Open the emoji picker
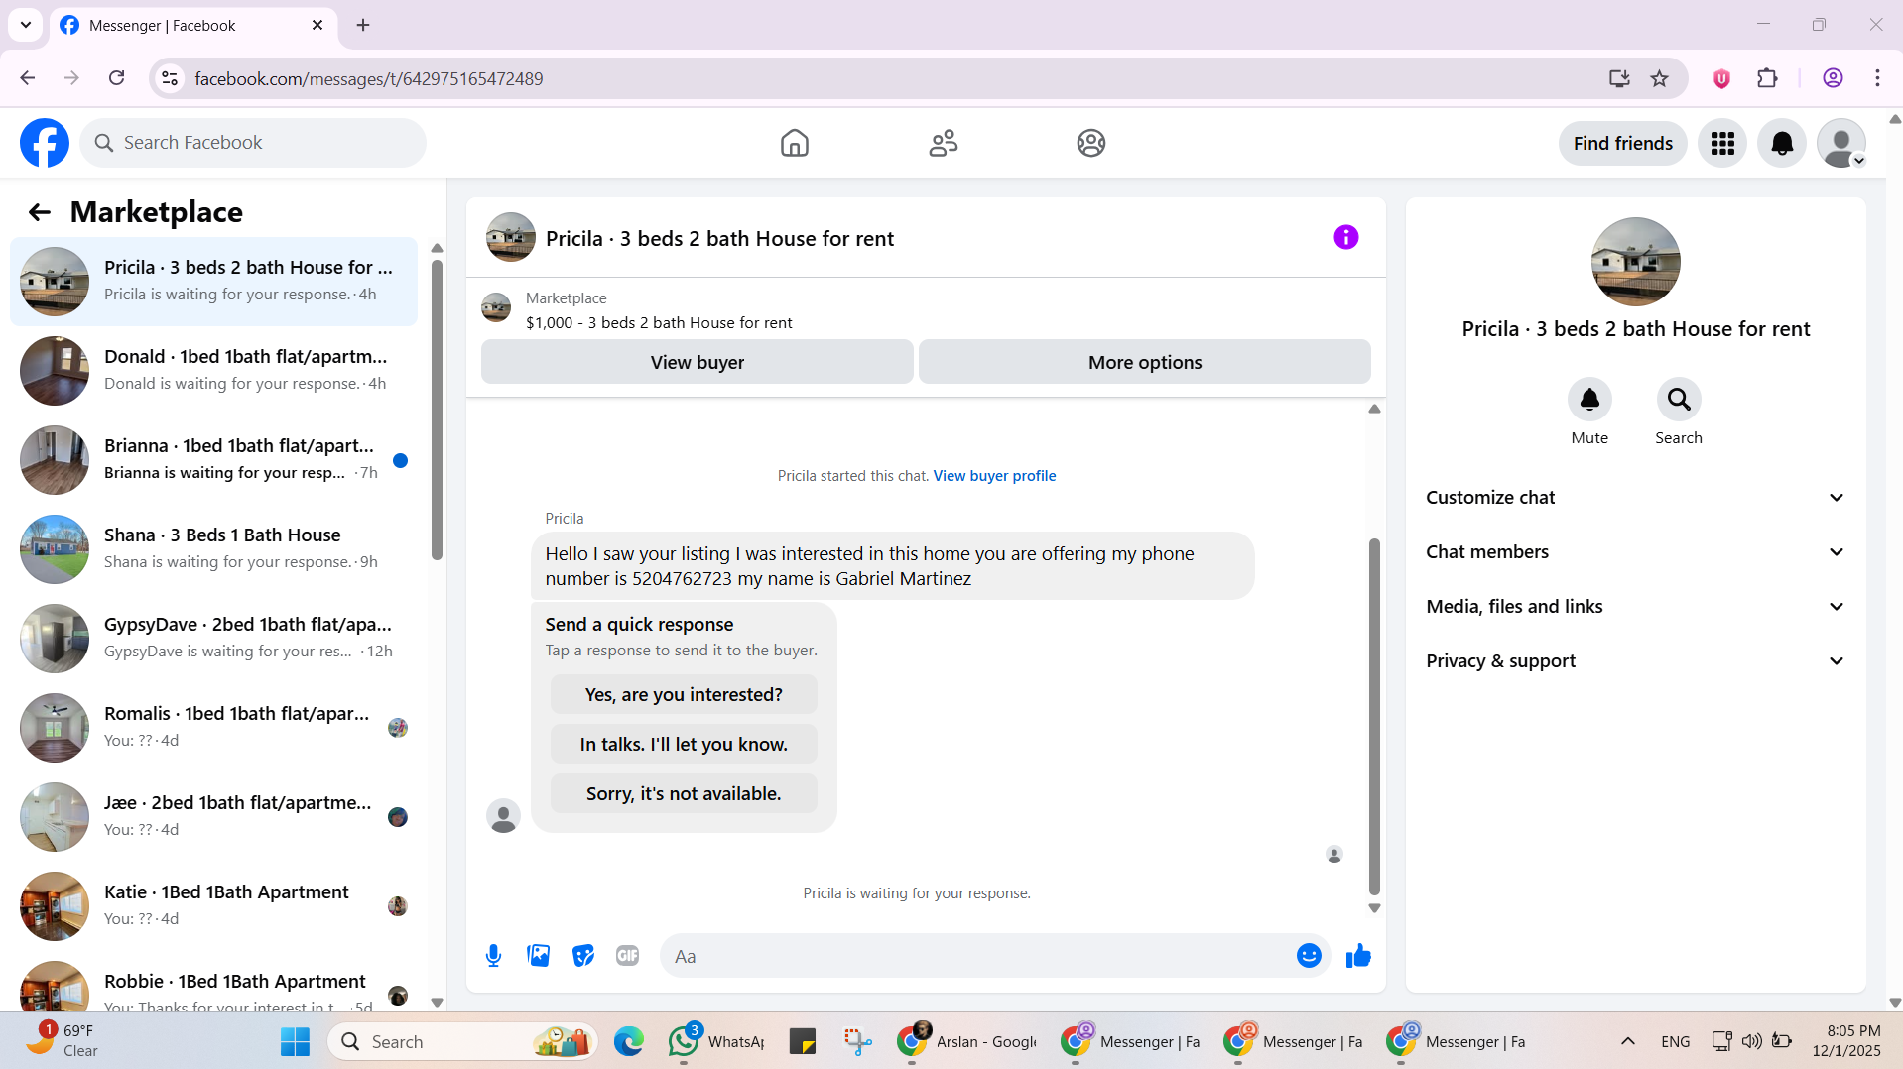1903x1069 pixels. click(x=1309, y=956)
